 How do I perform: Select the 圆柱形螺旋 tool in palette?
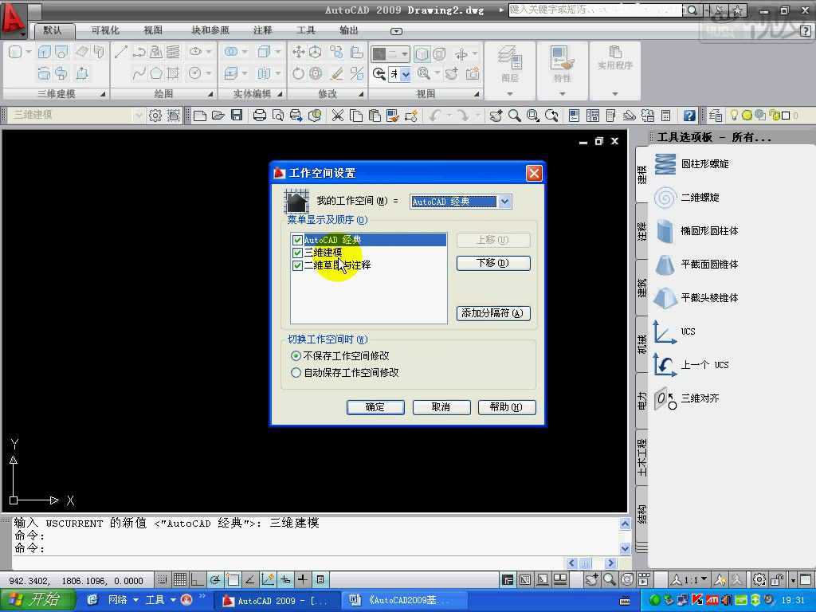coord(692,164)
